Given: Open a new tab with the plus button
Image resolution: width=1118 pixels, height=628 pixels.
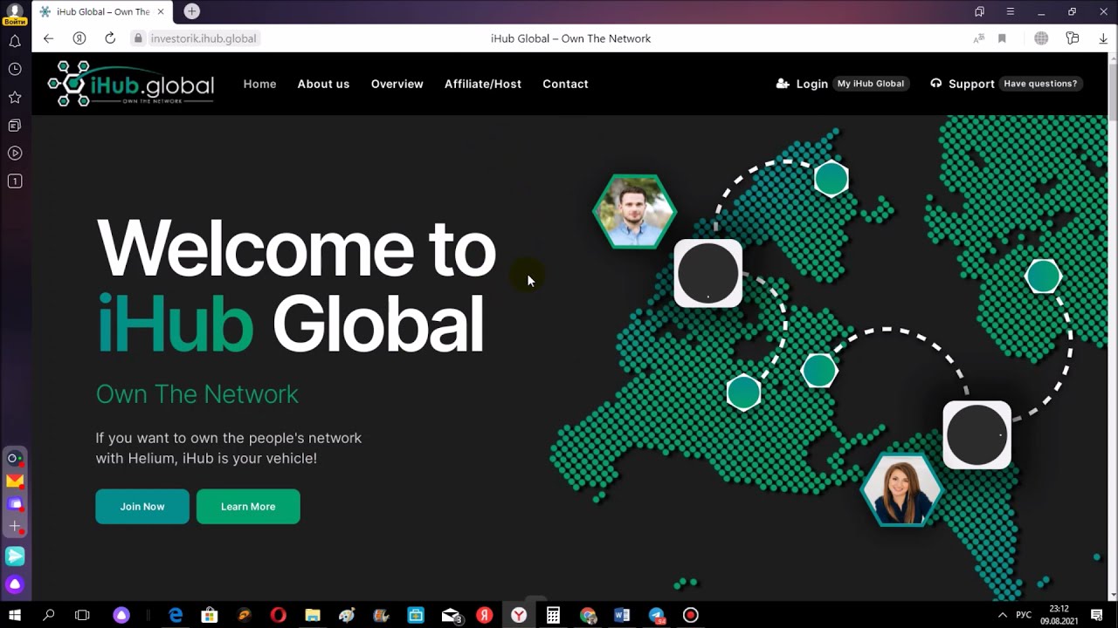Looking at the screenshot, I should coord(192,11).
